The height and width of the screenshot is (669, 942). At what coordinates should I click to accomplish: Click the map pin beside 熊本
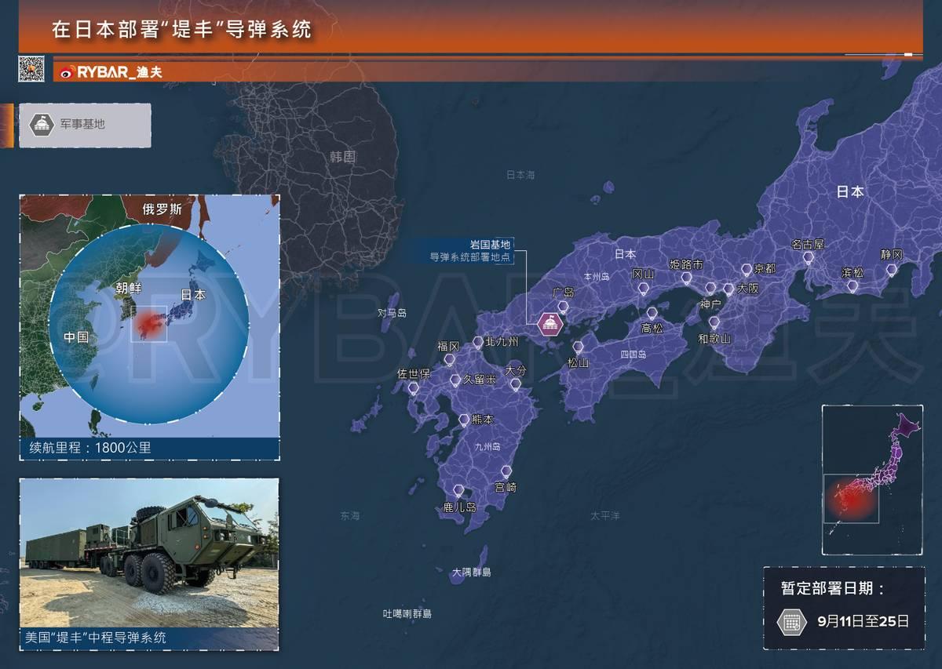464,420
